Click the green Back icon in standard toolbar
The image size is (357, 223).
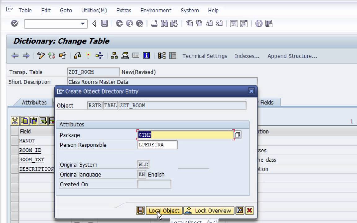[x=119, y=24]
